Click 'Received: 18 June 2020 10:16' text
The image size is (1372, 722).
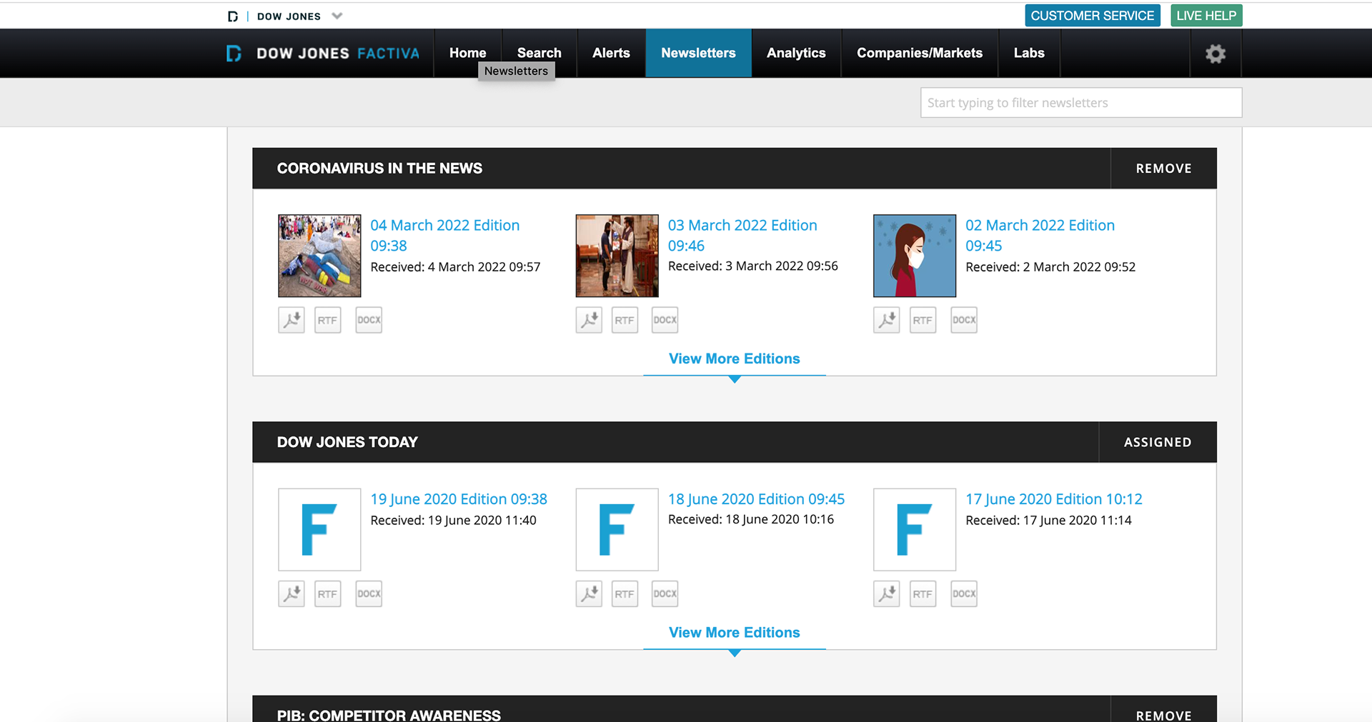click(750, 519)
